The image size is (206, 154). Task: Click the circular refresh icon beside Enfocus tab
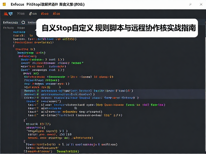[23, 22]
